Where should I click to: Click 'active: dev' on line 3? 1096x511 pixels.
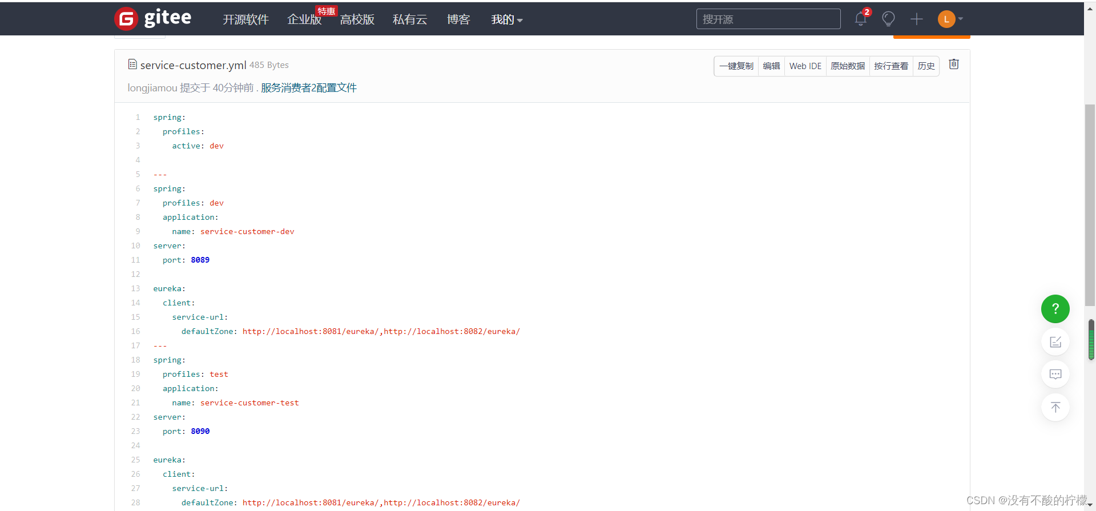198,146
